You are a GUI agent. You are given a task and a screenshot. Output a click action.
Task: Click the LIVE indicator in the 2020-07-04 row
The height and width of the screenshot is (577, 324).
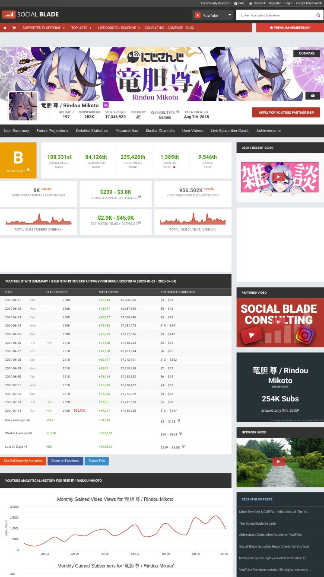point(79,410)
